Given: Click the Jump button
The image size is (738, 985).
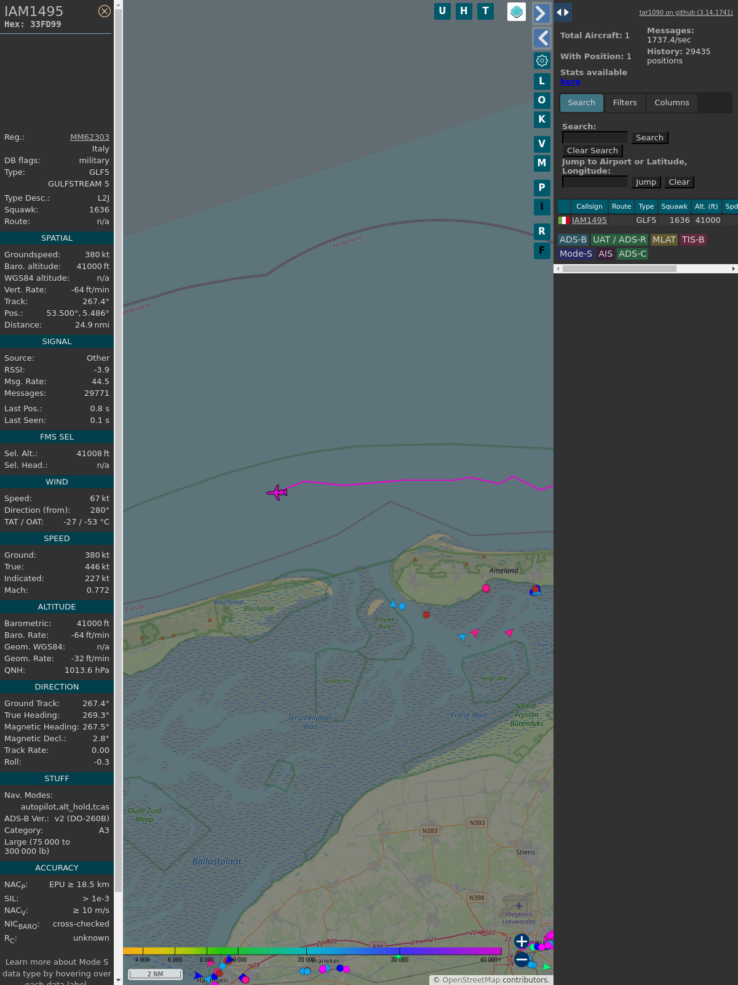Looking at the screenshot, I should tap(645, 182).
